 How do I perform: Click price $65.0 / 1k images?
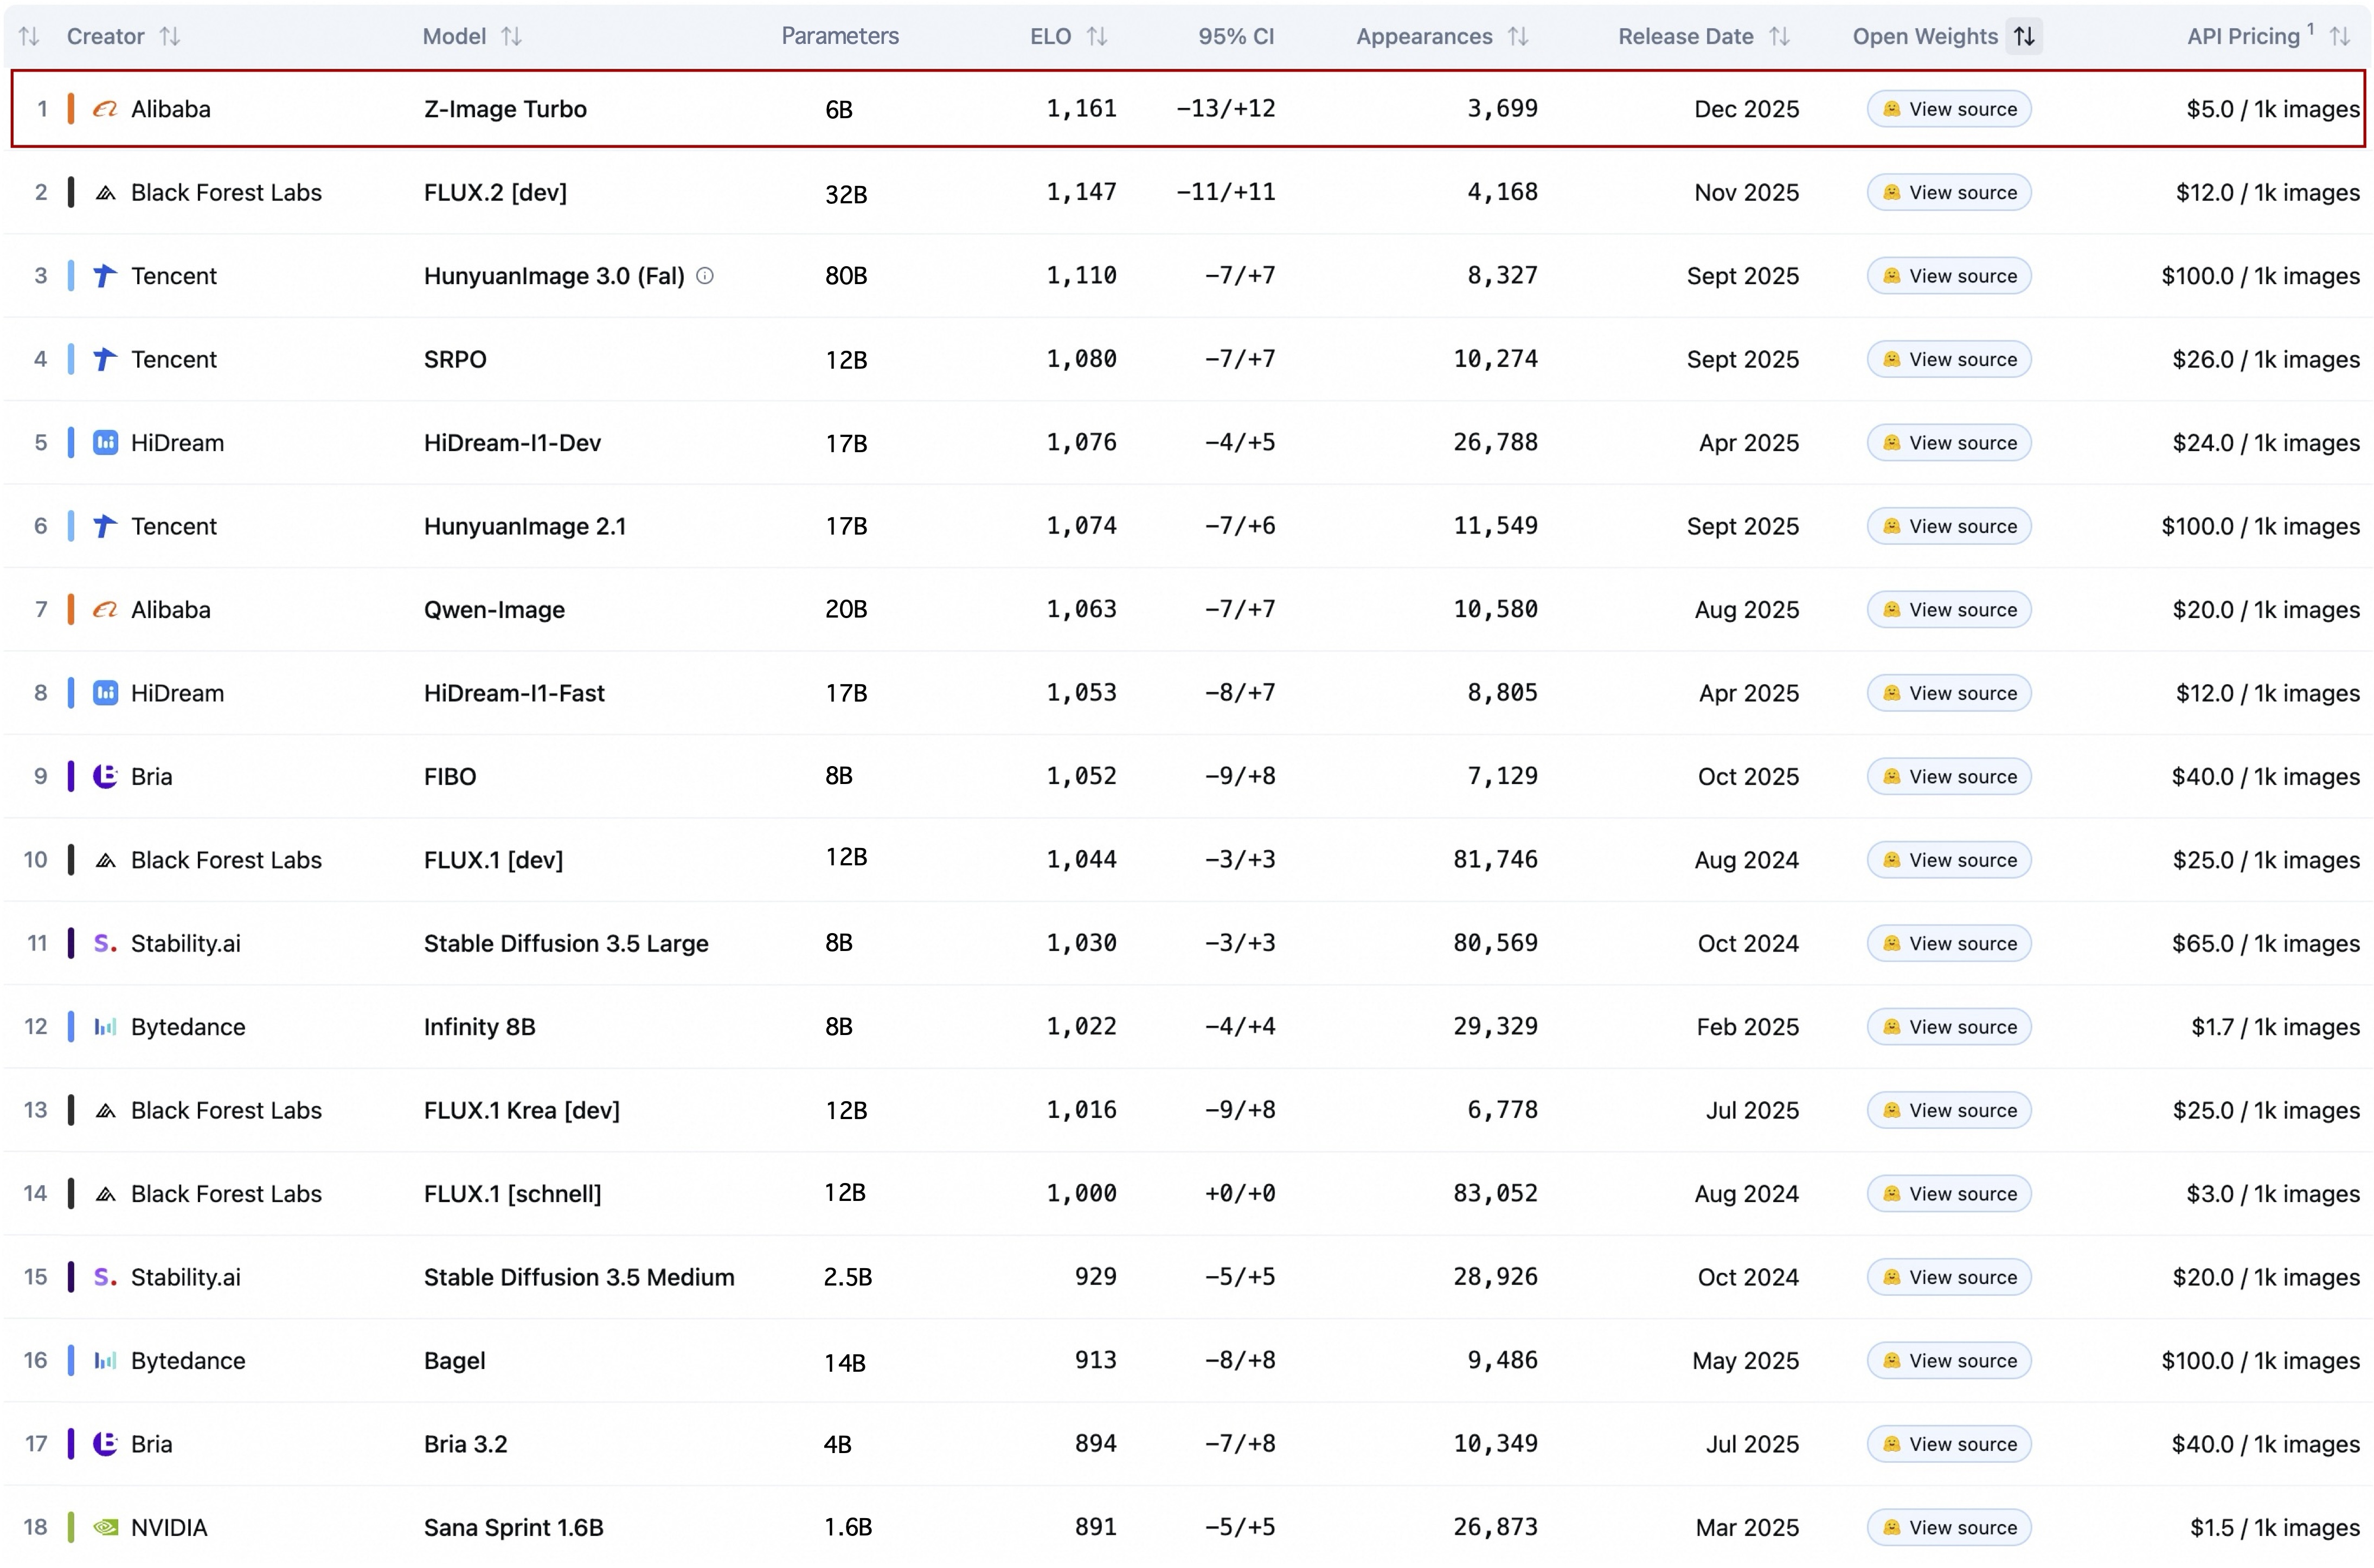tap(2265, 944)
